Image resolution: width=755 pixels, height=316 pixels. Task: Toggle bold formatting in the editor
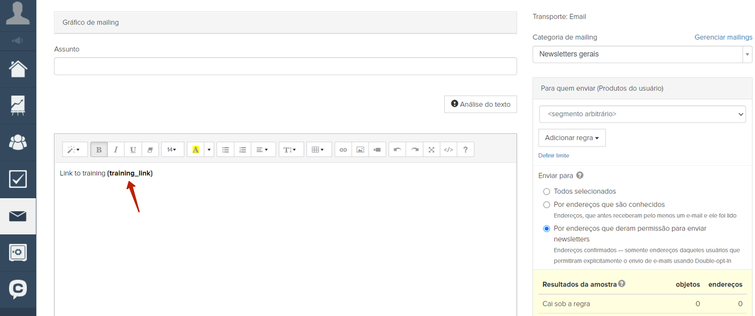click(x=99, y=150)
